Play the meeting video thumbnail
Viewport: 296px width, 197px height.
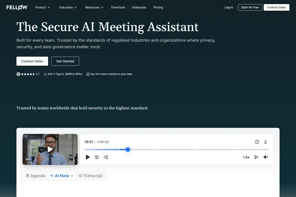(50, 149)
